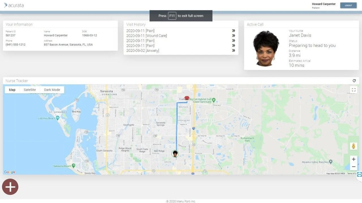
Task: Click the status Preparing to head to you
Action: pos(312,45)
